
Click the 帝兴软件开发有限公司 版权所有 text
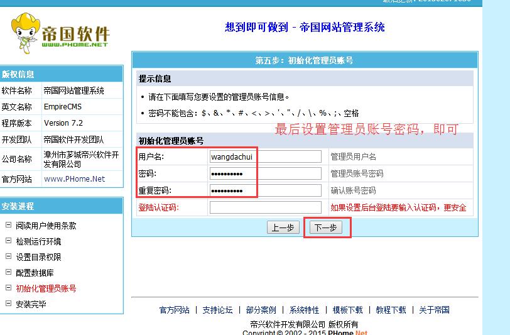pos(304,324)
